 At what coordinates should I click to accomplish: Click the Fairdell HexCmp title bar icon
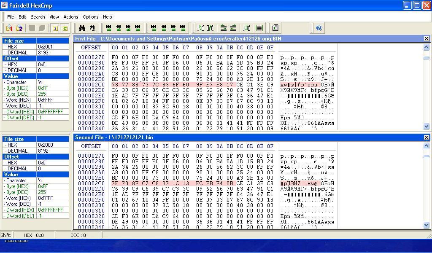pos(4,5)
